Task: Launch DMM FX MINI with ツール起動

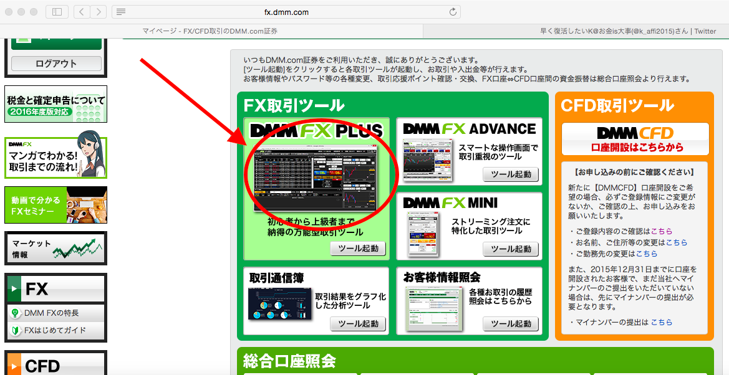Action: coord(511,249)
